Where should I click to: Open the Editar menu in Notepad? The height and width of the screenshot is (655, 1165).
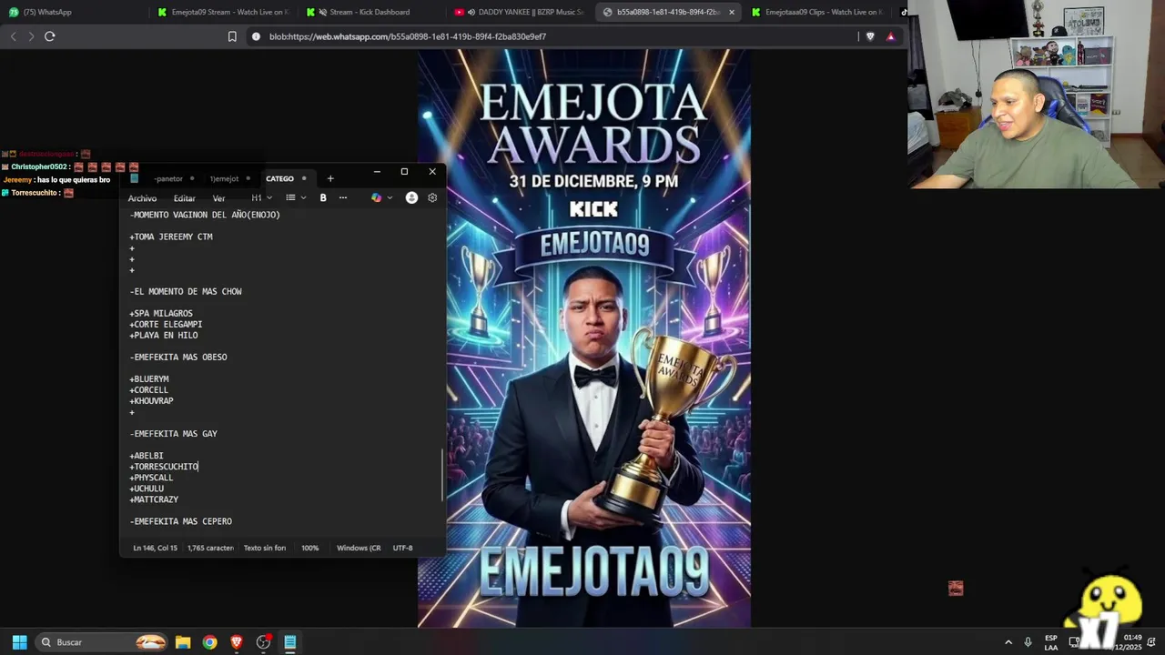pos(185,198)
